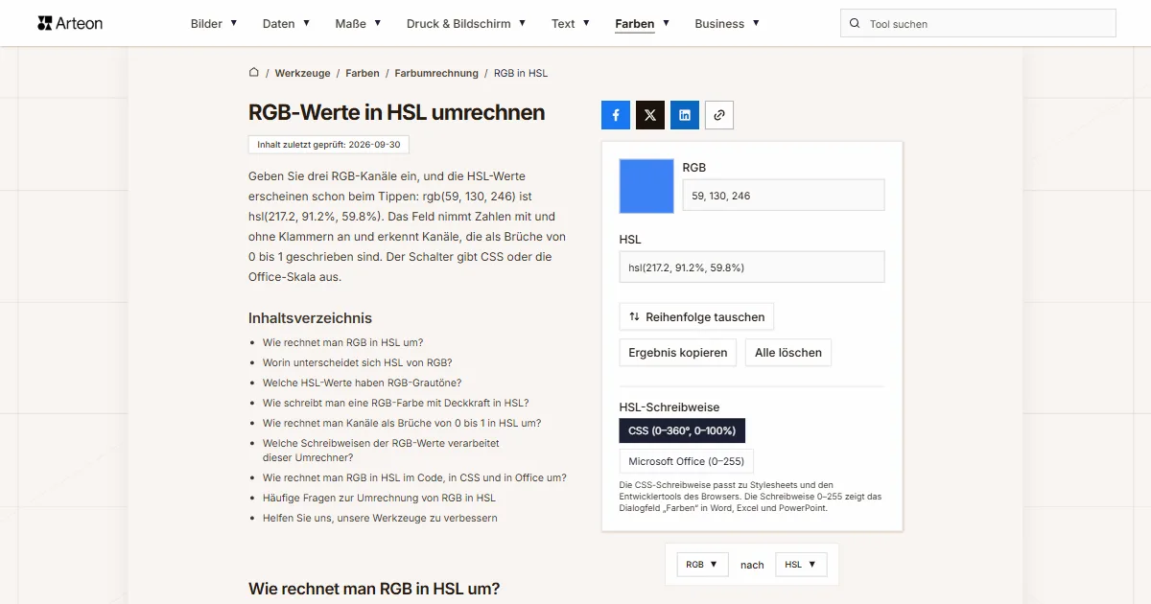Click the 'RGB in HSL' breadcrumb text
Viewport: 1151px width, 604px height.
(521, 73)
